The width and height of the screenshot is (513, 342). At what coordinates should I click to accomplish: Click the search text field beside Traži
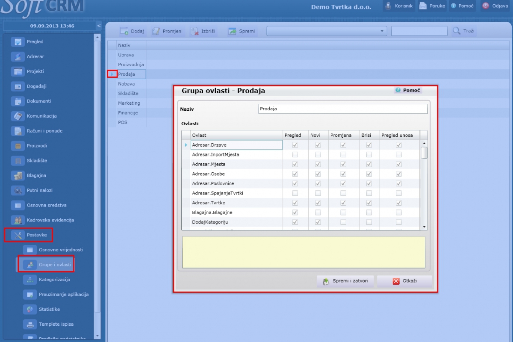coord(419,31)
